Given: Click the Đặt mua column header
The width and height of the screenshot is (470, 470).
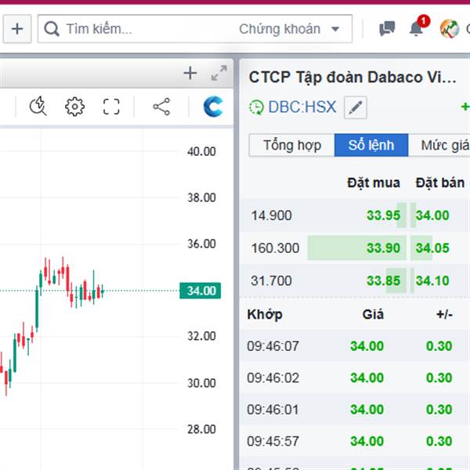Looking at the screenshot, I should [x=374, y=183].
